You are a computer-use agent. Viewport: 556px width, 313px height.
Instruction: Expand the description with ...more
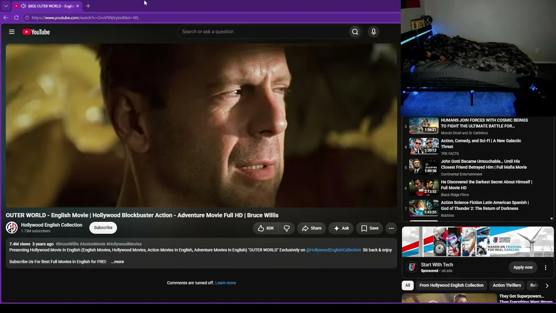click(x=117, y=262)
